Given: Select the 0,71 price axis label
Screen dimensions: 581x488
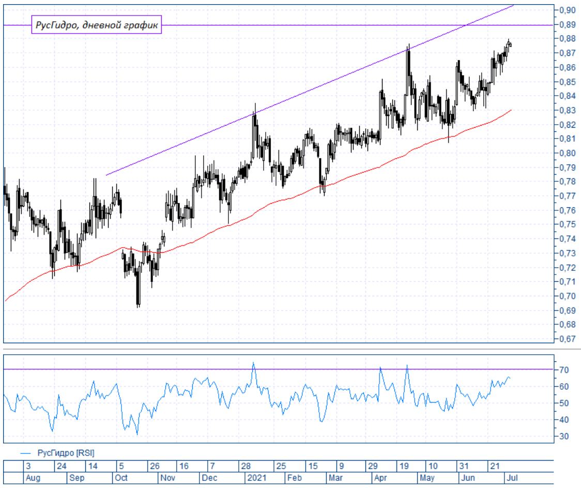Looking at the screenshot, I should point(567,282).
